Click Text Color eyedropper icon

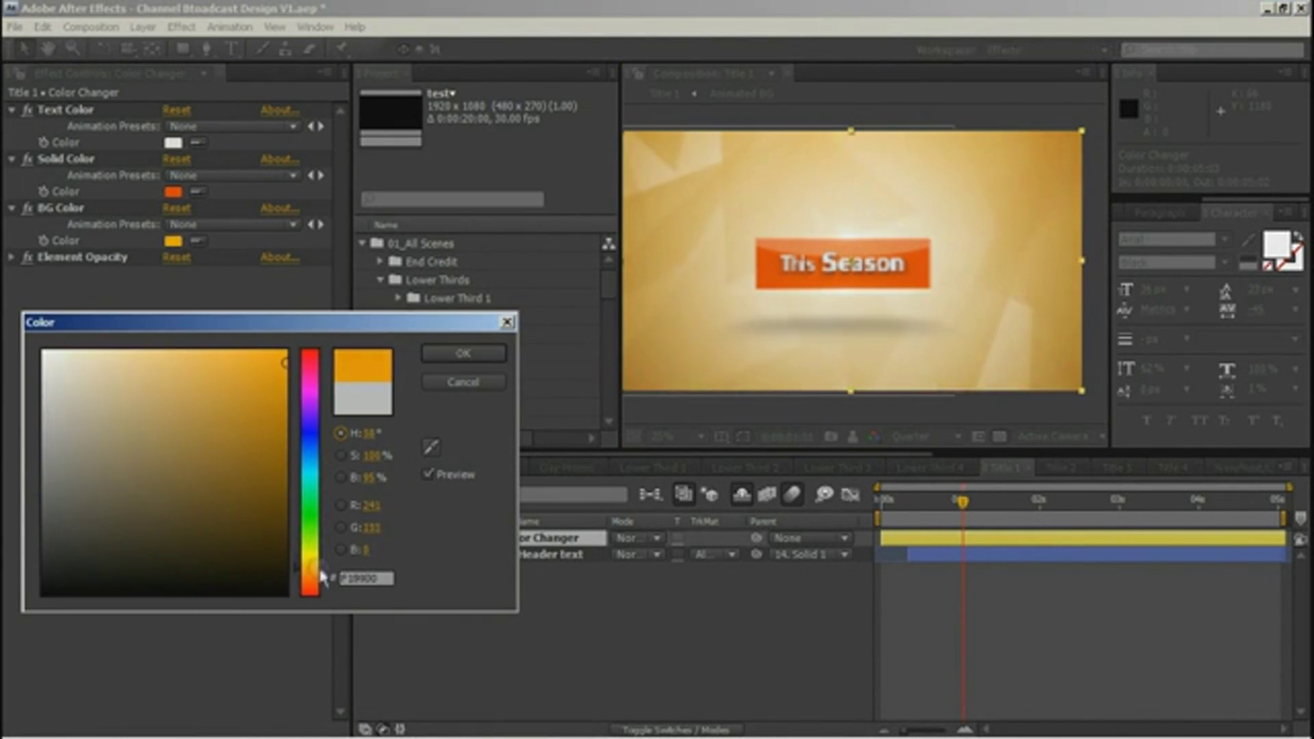coord(198,142)
